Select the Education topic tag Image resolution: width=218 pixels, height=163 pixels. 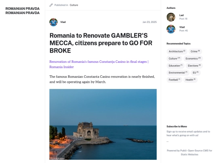tap(176, 66)
